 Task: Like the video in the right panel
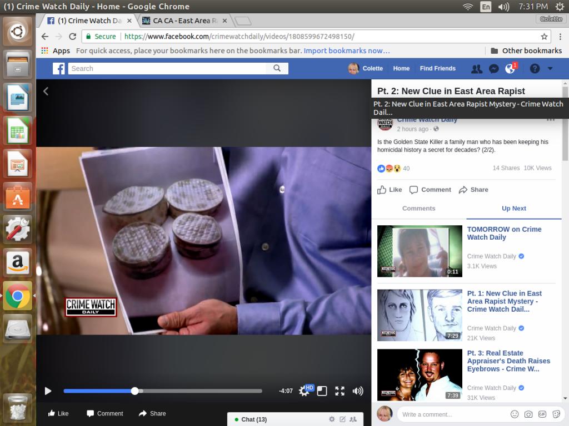[390, 190]
